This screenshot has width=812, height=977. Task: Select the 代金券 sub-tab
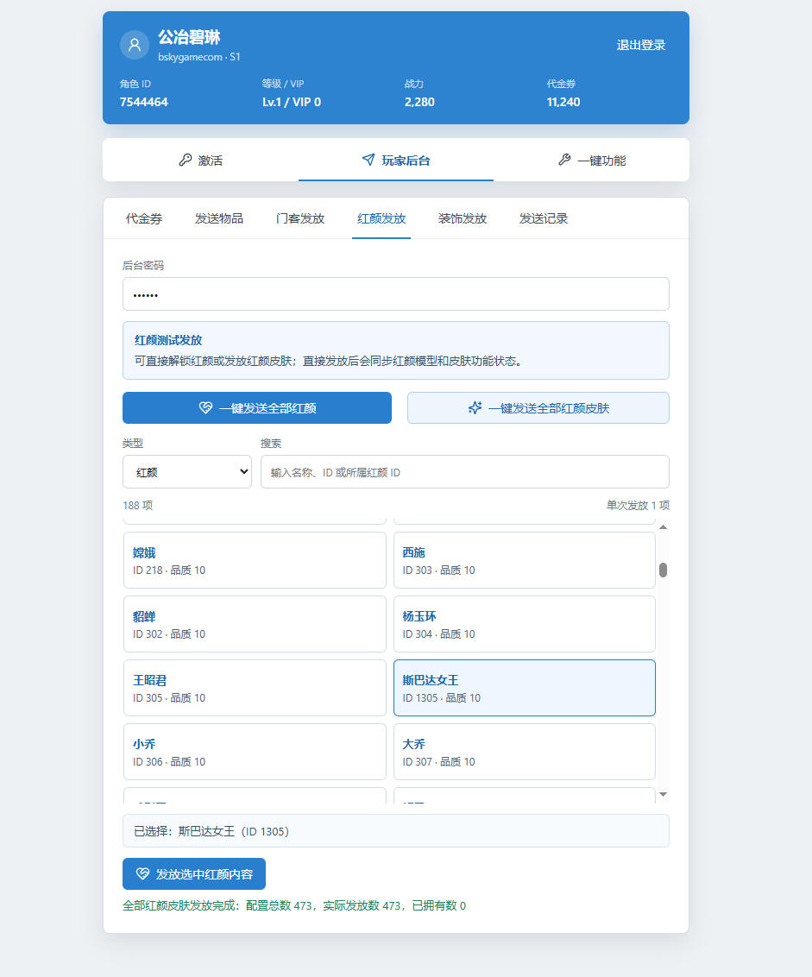(144, 218)
